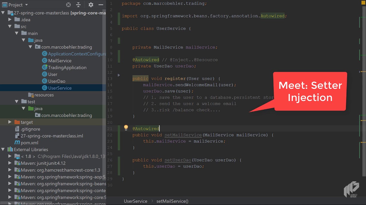Click the green test java folder icon
Image resolution: width=366 pixels, height=205 pixels.
pyautogui.click(x=31, y=108)
